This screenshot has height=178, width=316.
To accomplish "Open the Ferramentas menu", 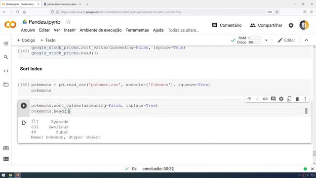I will pyautogui.click(x=137, y=30).
